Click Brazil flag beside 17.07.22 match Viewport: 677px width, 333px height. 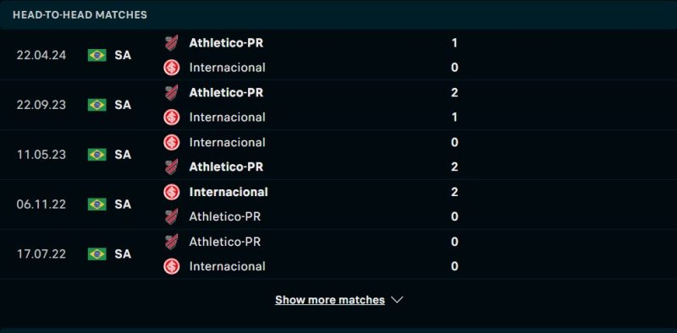click(97, 254)
